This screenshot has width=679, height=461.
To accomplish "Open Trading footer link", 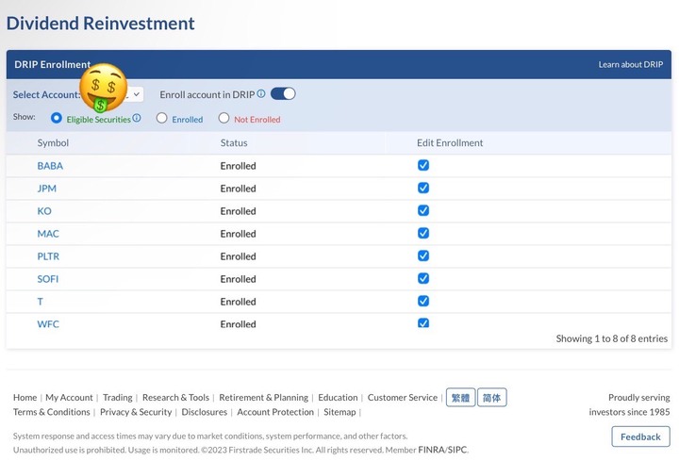I will [118, 398].
